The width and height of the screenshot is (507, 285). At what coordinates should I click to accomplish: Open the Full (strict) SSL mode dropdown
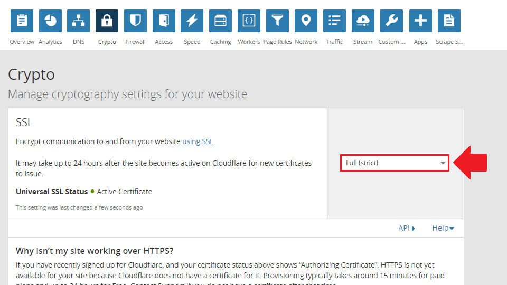[x=395, y=163]
